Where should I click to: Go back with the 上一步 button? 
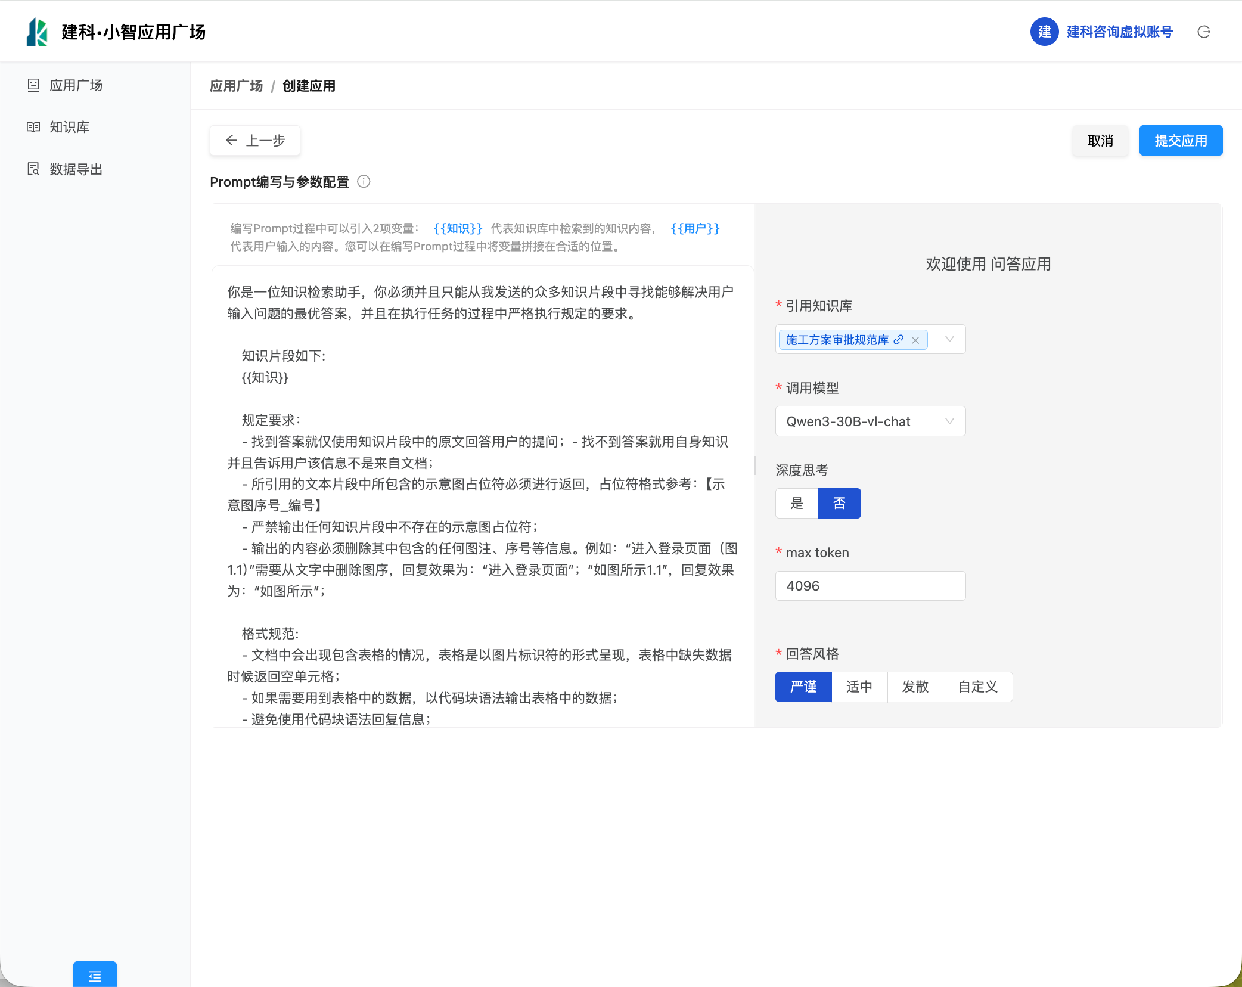click(x=255, y=141)
